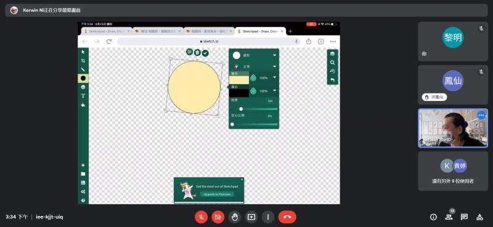493x227 pixels.
Task: Click the Present now screen button
Action: [x=251, y=217]
